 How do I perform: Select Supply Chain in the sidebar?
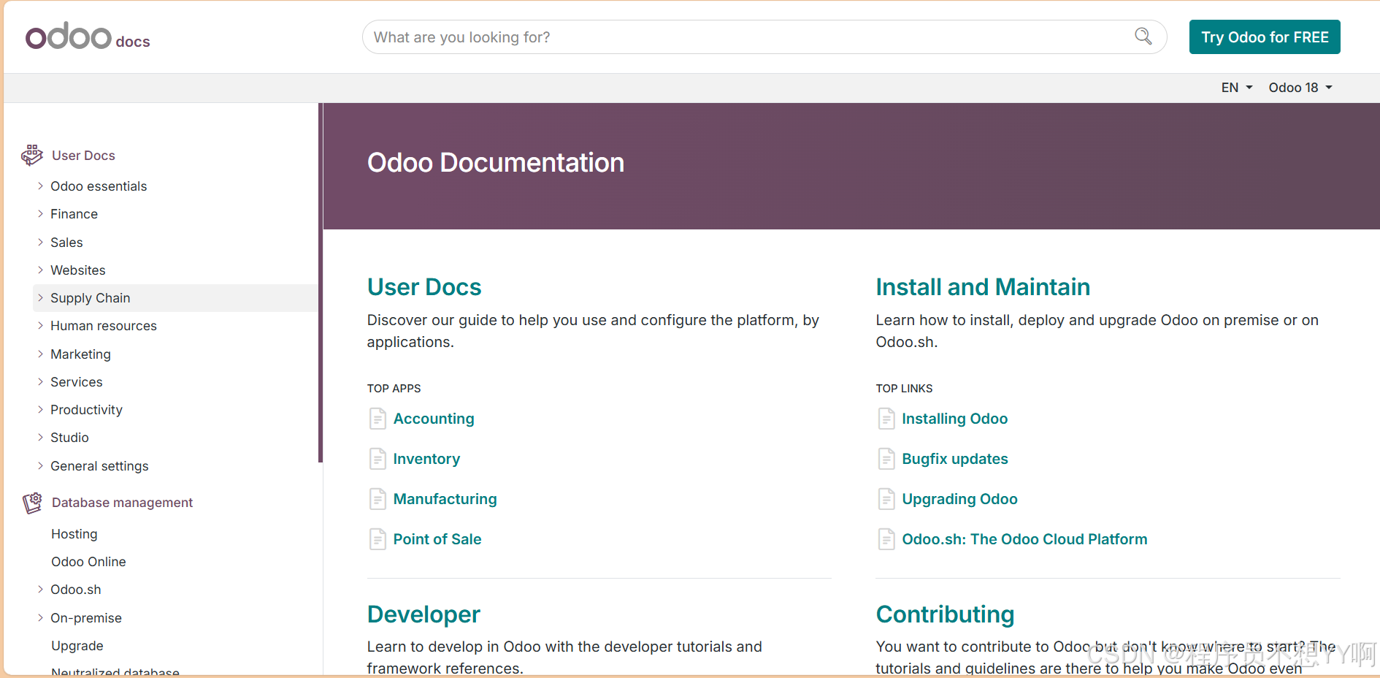pyautogui.click(x=90, y=298)
